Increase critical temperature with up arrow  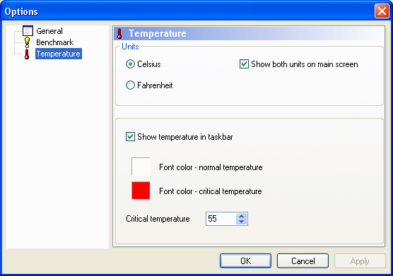click(241, 216)
